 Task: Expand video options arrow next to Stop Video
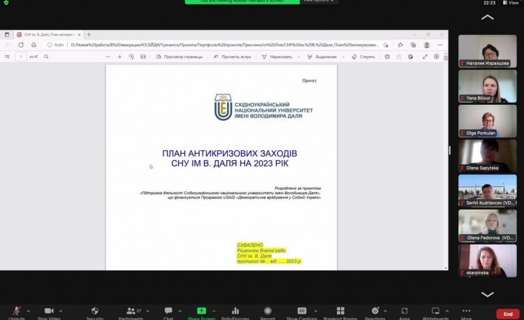(x=61, y=311)
